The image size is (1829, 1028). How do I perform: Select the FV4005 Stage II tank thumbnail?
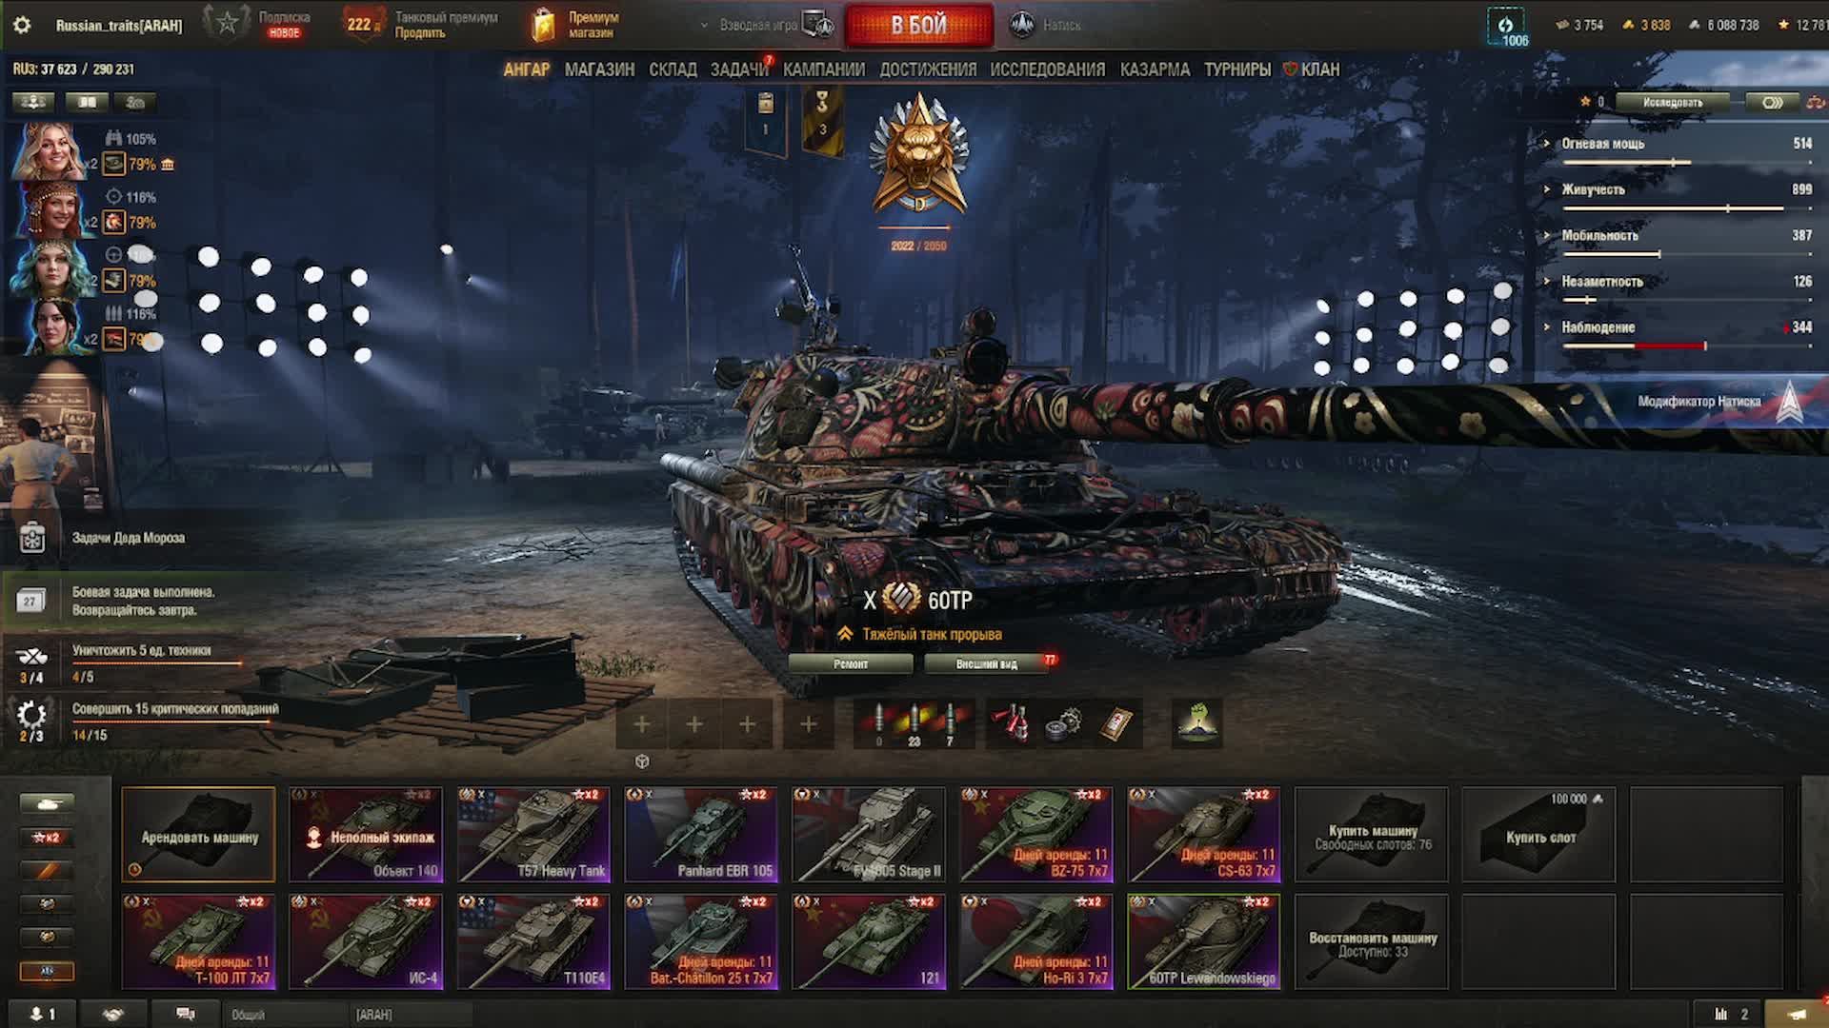(x=869, y=835)
